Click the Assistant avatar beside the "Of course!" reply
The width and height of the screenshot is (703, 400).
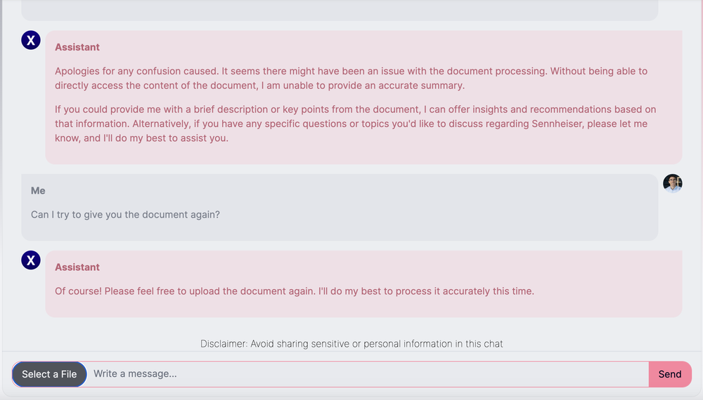pyautogui.click(x=30, y=261)
